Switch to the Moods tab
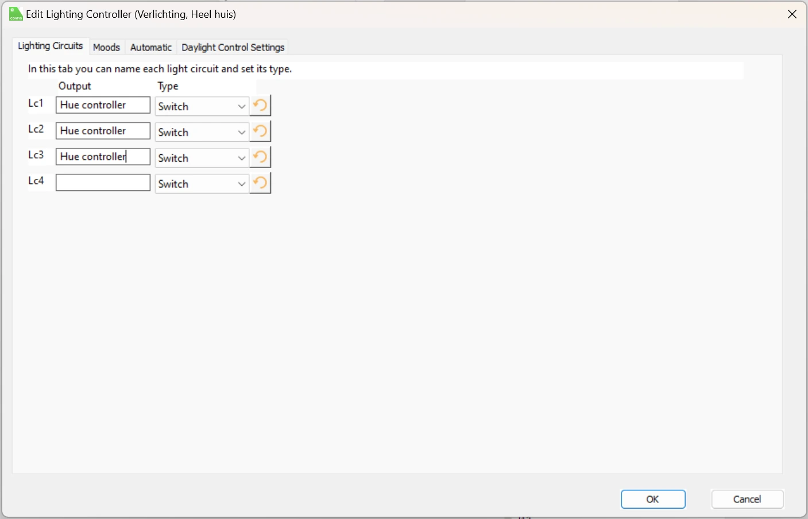The width and height of the screenshot is (808, 519). point(106,47)
